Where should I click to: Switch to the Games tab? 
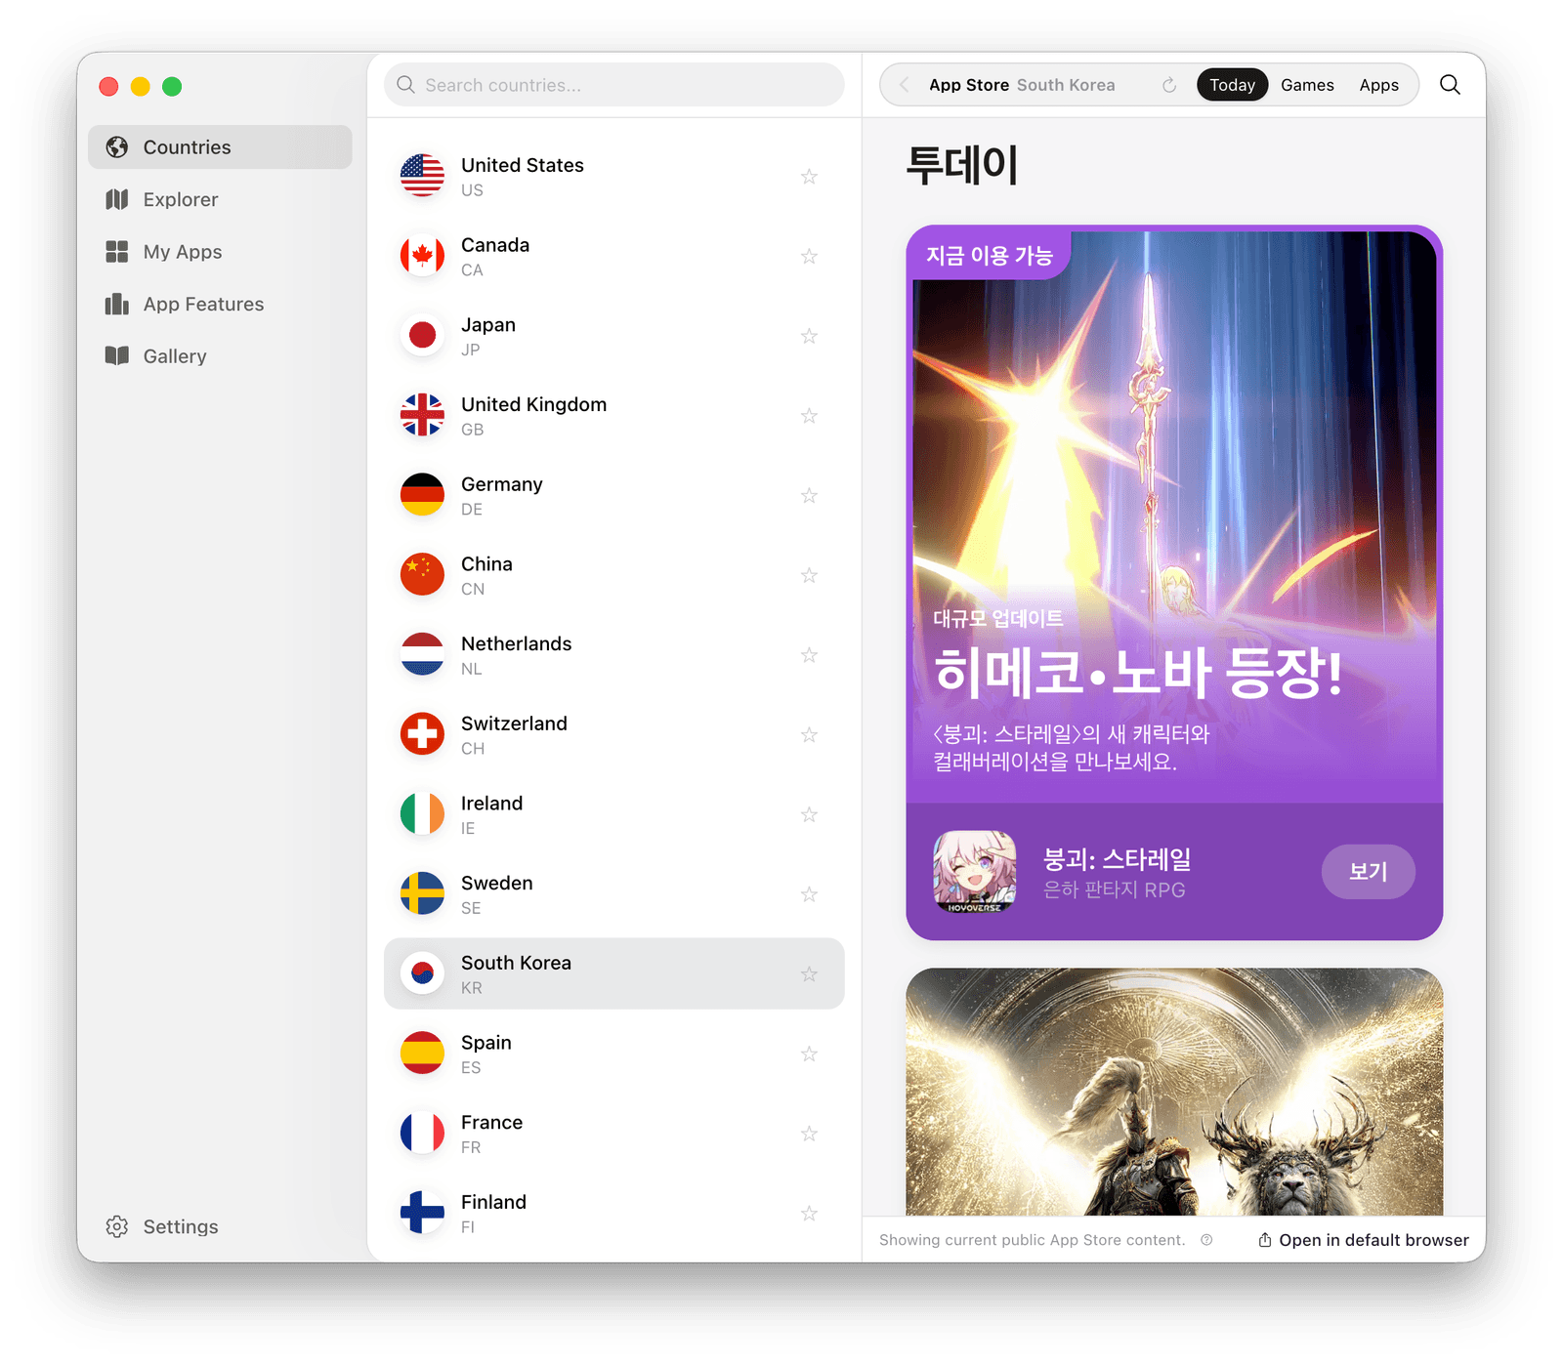1307,85
